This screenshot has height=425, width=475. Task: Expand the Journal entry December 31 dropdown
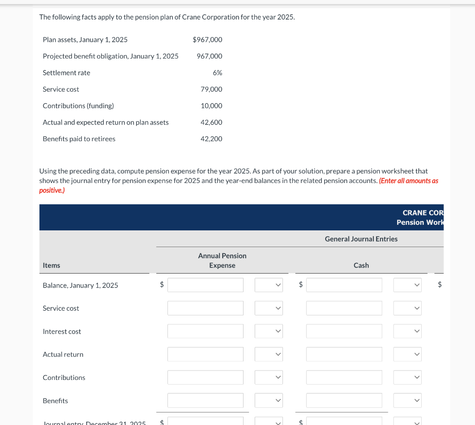point(269,422)
